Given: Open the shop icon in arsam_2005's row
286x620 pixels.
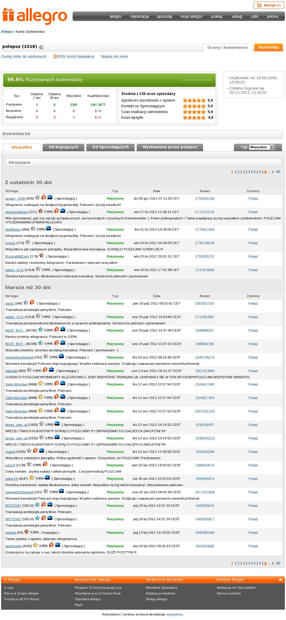Looking at the screenshot, I should (44, 197).
